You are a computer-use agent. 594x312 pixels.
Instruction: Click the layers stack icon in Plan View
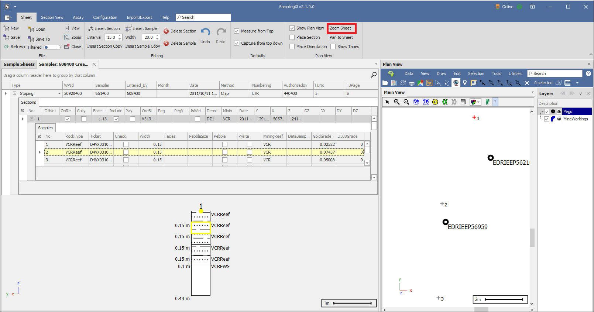pos(412,83)
